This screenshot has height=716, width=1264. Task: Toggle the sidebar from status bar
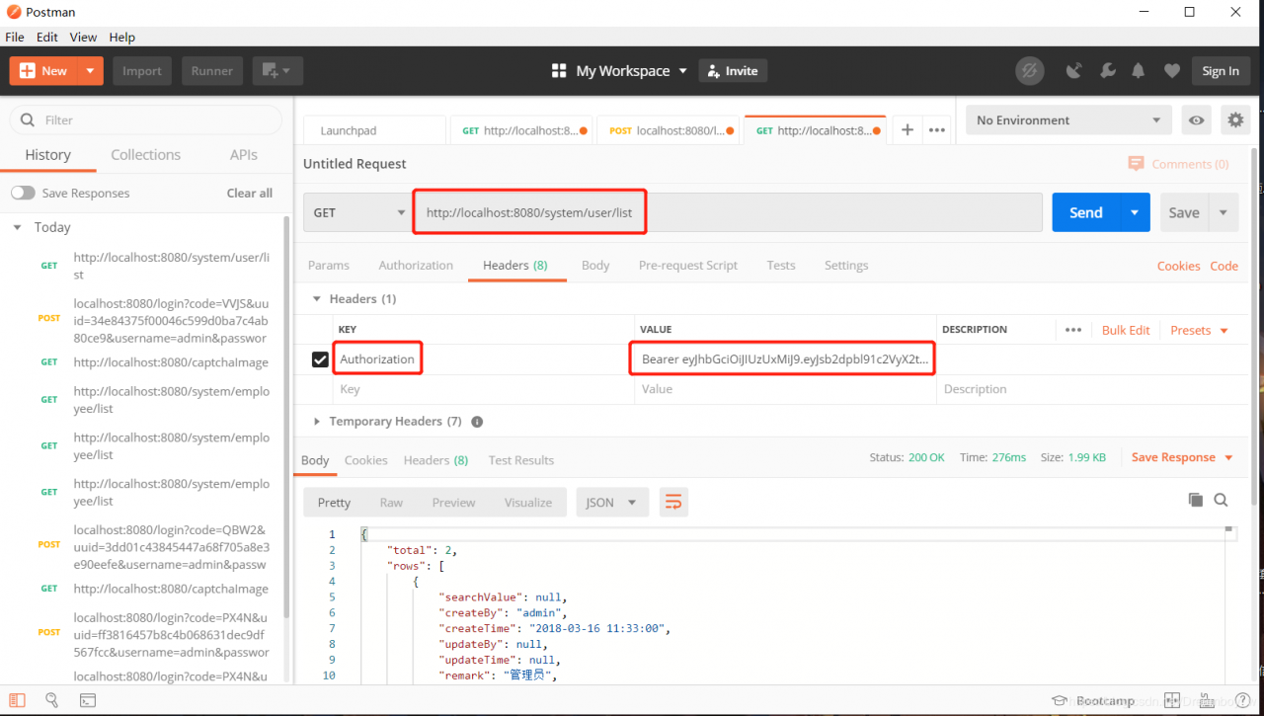point(18,700)
